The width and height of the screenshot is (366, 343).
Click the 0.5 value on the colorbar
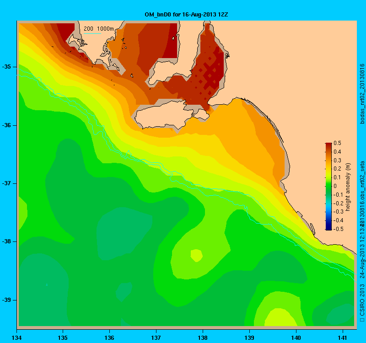point(338,143)
